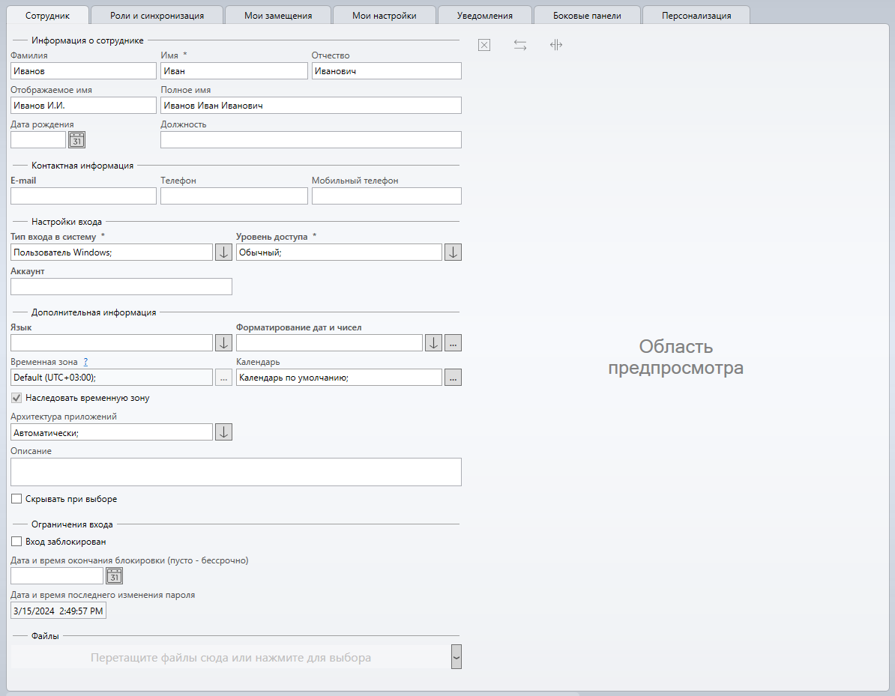Open the 'Уровень доступа' dropdown

pos(453,252)
